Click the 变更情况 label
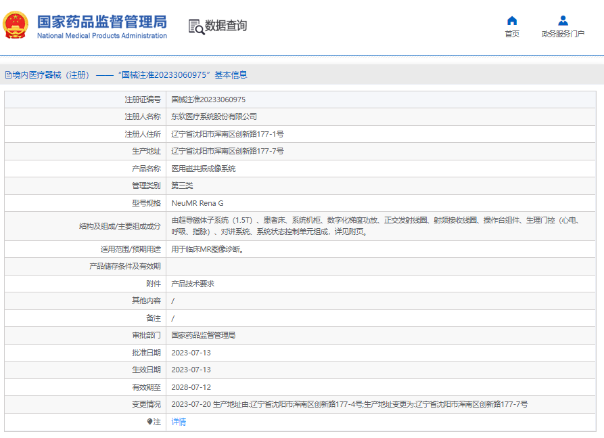The width and height of the screenshot is (604, 438). click(146, 404)
